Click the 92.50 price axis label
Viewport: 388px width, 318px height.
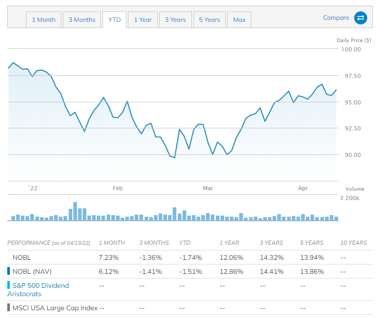(353, 128)
